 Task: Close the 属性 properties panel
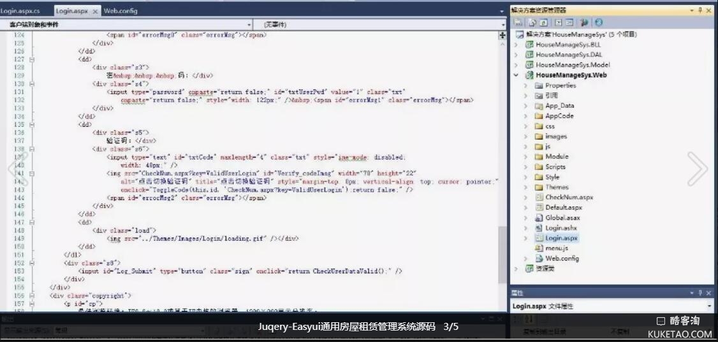click(709, 292)
